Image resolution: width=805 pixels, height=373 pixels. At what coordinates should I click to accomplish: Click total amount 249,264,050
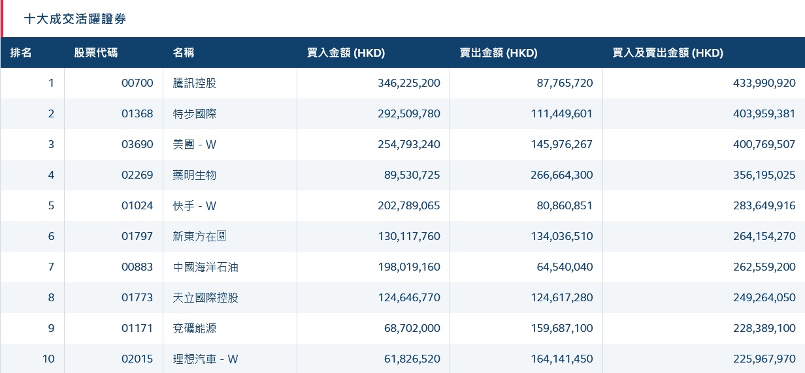764,297
